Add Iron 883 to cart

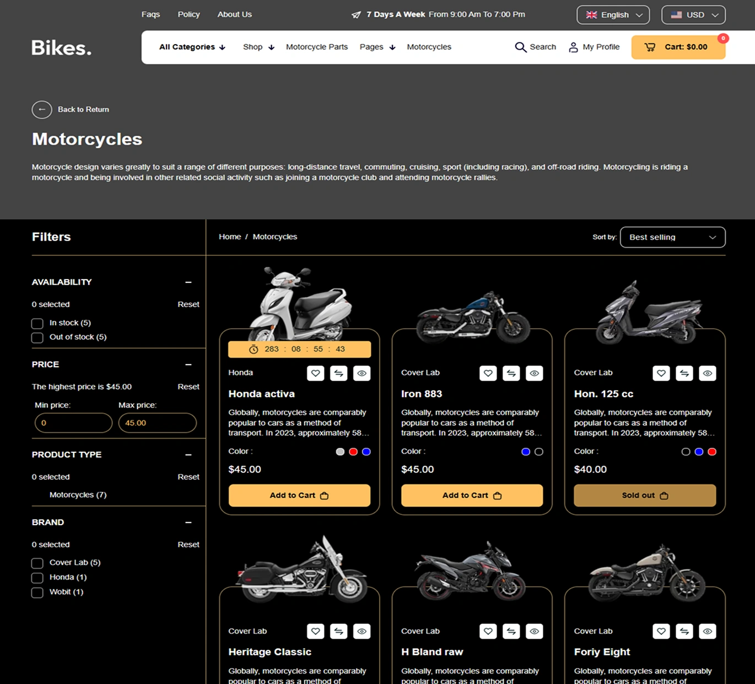472,495
